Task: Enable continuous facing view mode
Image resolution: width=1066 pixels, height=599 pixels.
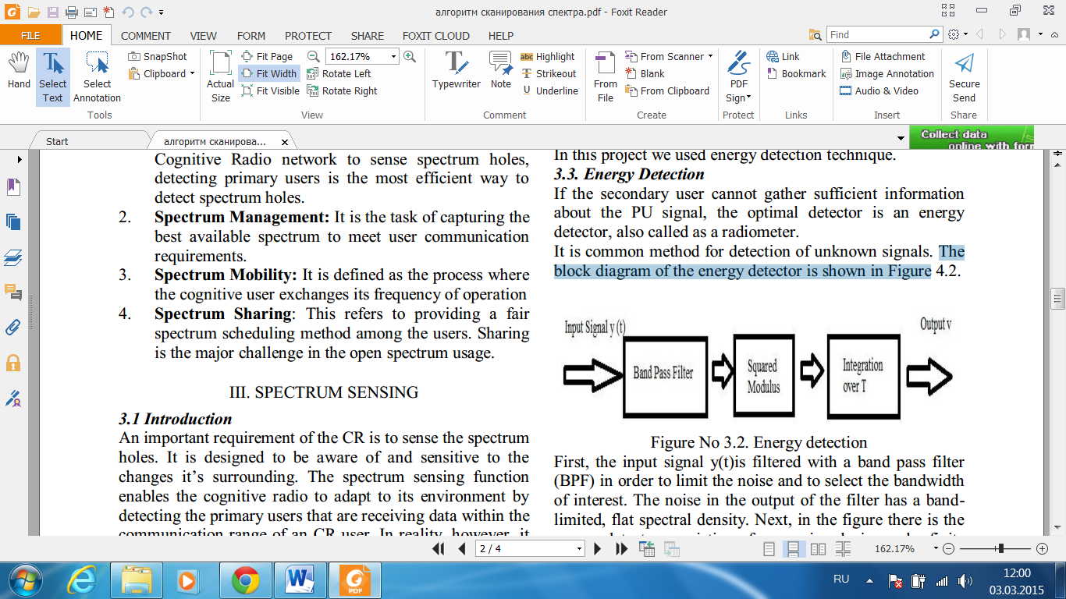Action: pos(843,549)
